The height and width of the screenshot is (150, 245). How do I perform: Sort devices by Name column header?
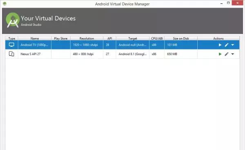point(35,38)
